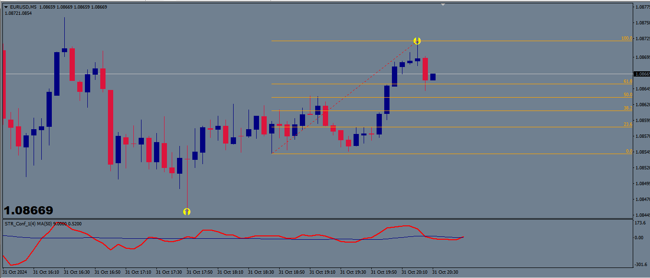Image resolution: width=650 pixels, height=278 pixels.
Task: Select the Fibonacci 100.0 level label
Action: pyautogui.click(x=626, y=38)
